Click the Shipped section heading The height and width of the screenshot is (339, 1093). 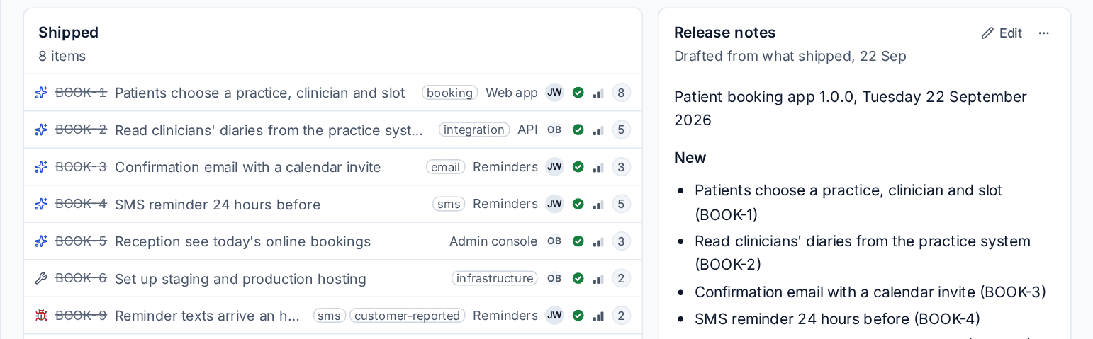point(69,33)
